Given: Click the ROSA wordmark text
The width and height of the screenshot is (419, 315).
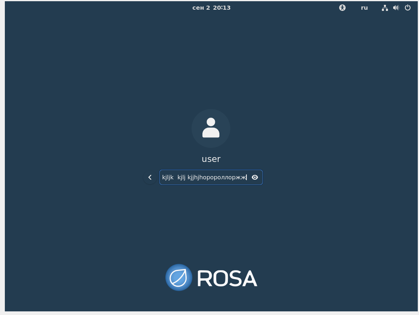Looking at the screenshot, I should (227, 278).
